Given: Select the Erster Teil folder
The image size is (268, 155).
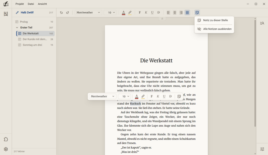Looking at the screenshot, I should coord(34,27).
